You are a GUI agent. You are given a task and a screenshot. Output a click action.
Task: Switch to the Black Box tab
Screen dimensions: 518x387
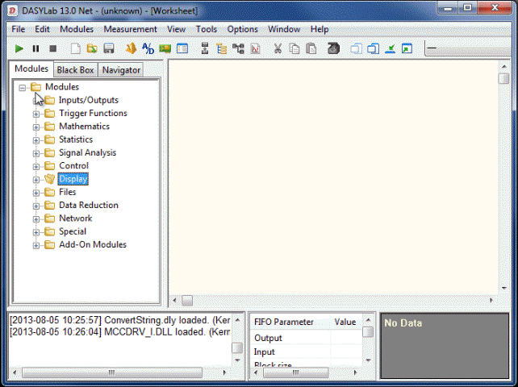pos(75,70)
